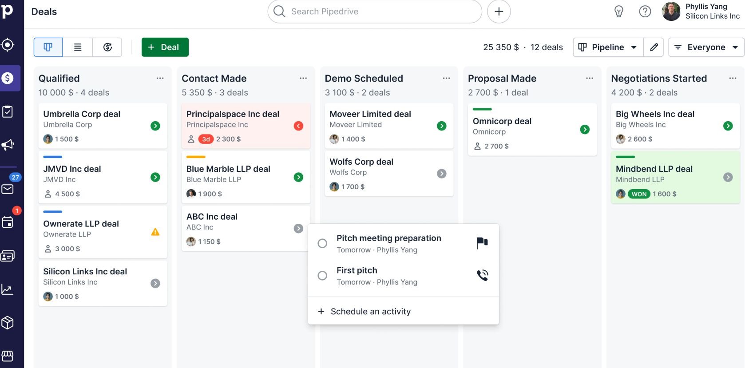Open Activities calendar icon in sidebar
745x368 pixels.
click(8, 222)
